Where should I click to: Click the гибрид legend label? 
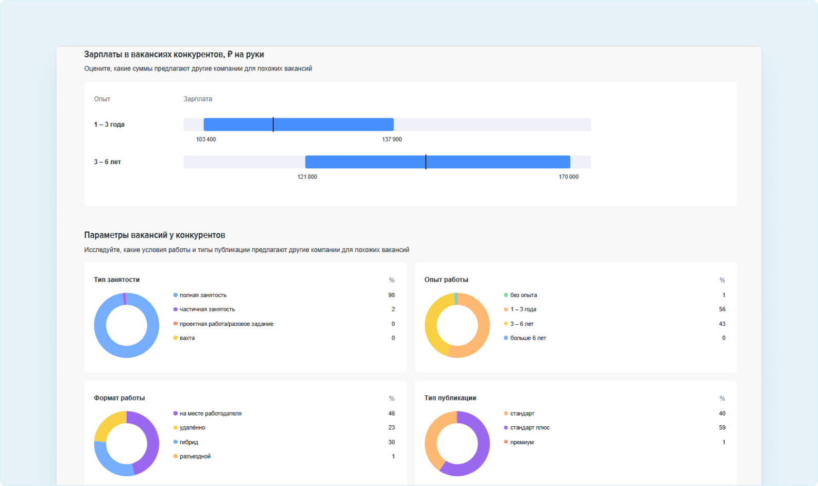(x=189, y=442)
